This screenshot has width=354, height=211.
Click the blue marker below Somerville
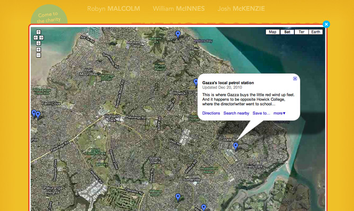pos(178,197)
